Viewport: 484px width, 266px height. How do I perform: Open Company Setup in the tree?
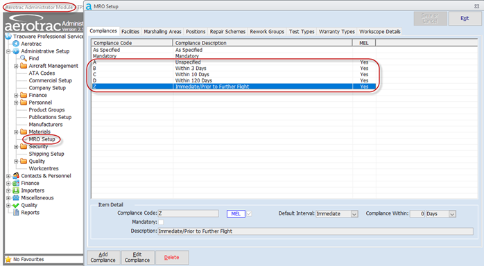click(47, 88)
